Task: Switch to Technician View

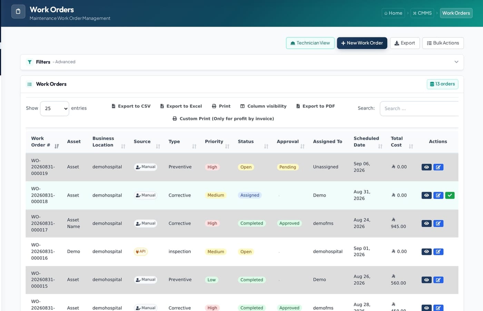Action: click(x=310, y=43)
